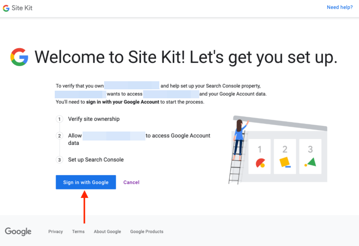The image size is (359, 246).
Task: Open the Terms footer link
Action: (78, 232)
